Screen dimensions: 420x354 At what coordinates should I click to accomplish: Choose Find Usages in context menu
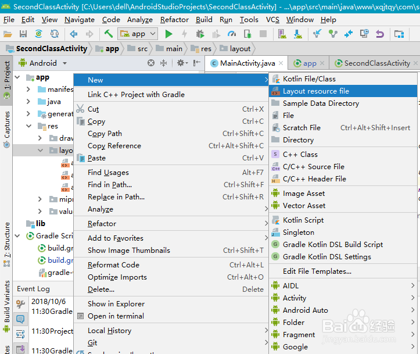(171, 173)
